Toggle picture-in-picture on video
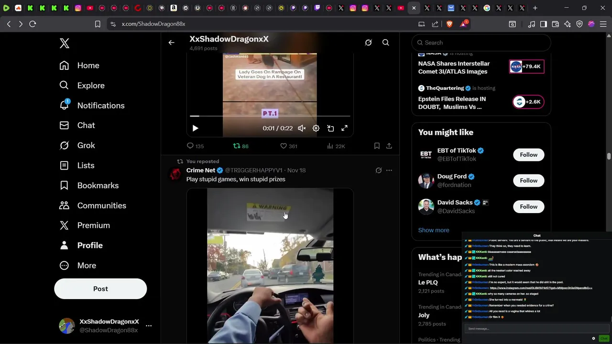Viewport: 612px width, 344px height. [330, 128]
